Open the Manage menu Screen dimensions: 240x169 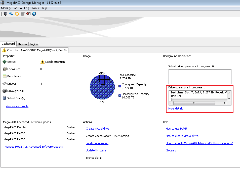click(7, 8)
